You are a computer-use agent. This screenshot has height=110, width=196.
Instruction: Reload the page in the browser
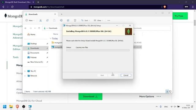click(12, 7)
